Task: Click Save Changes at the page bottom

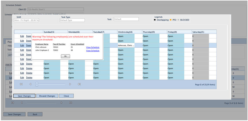Action: (14, 114)
